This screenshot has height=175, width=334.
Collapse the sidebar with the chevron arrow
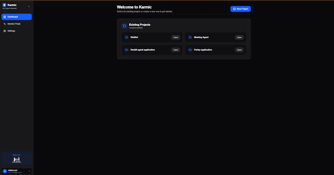[x=29, y=6]
